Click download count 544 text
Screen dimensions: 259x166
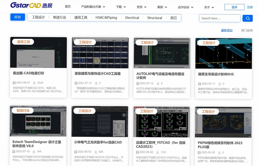pyautogui.click(x=39, y=151)
